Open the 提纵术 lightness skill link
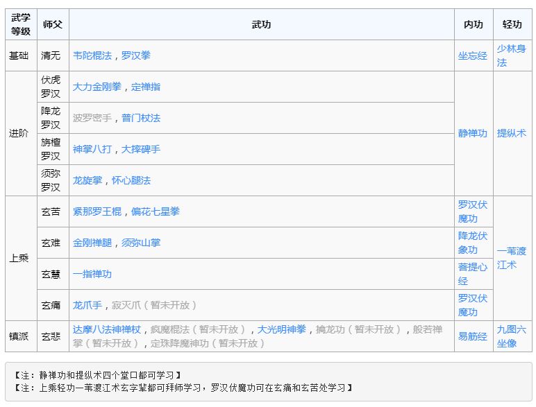 click(512, 133)
